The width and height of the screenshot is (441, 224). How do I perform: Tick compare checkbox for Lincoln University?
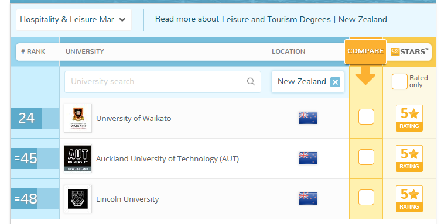click(x=366, y=197)
